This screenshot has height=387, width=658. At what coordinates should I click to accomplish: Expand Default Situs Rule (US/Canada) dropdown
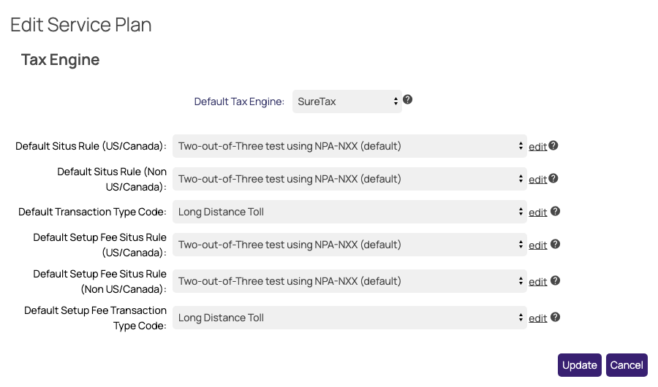[349, 146]
